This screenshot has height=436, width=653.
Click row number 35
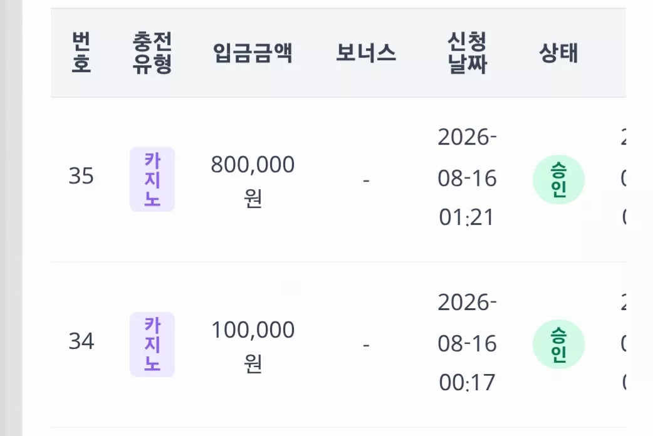pyautogui.click(x=81, y=176)
